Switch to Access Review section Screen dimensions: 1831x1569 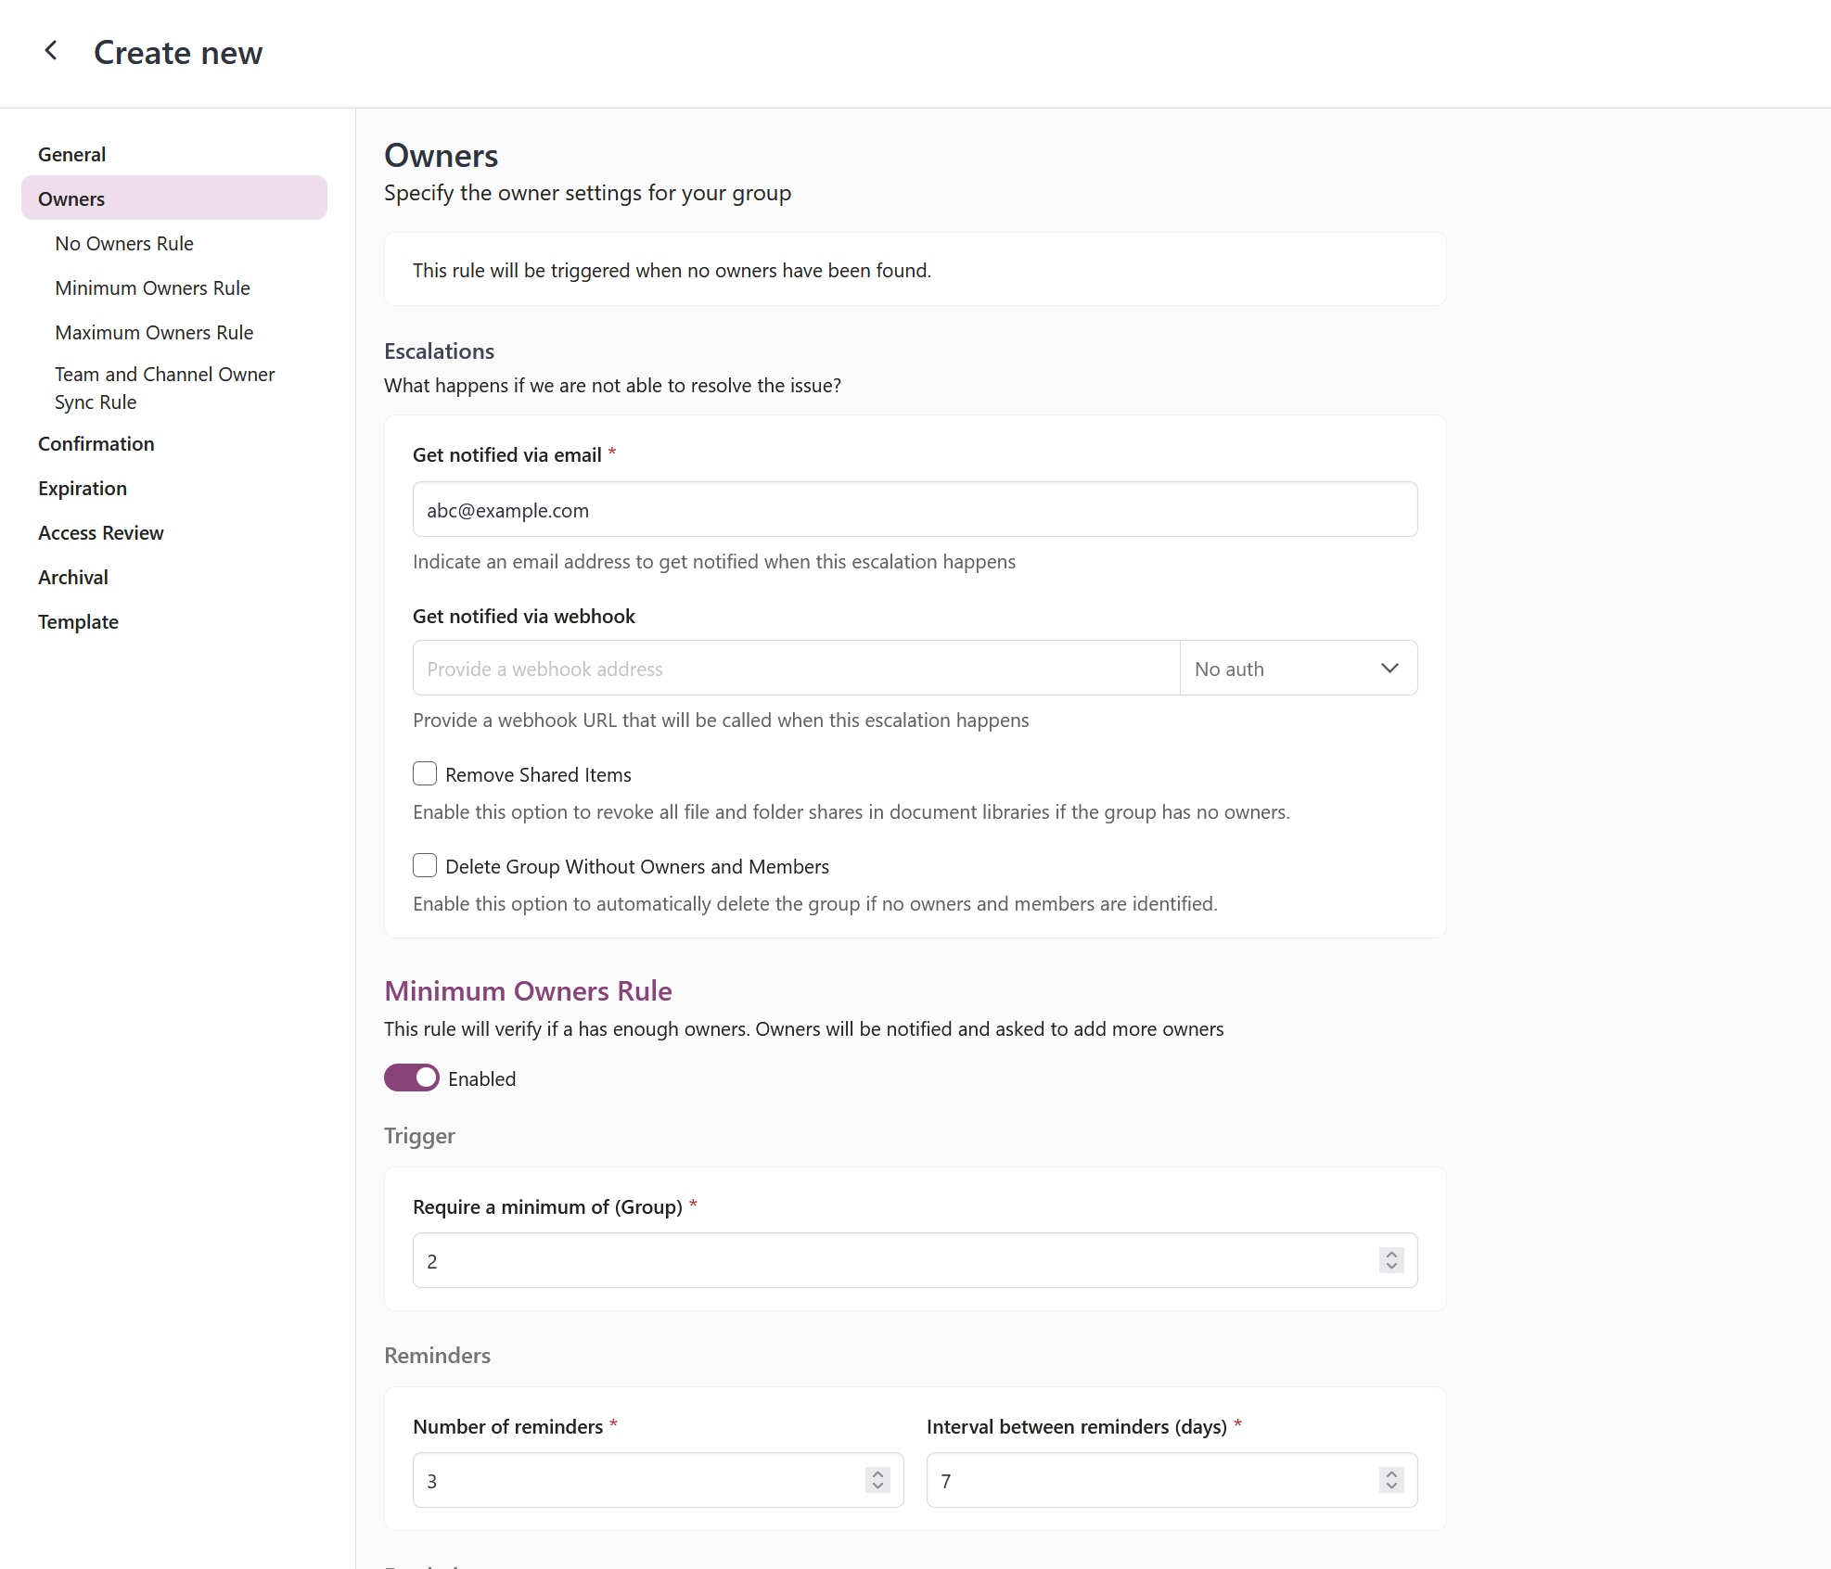coord(100,533)
